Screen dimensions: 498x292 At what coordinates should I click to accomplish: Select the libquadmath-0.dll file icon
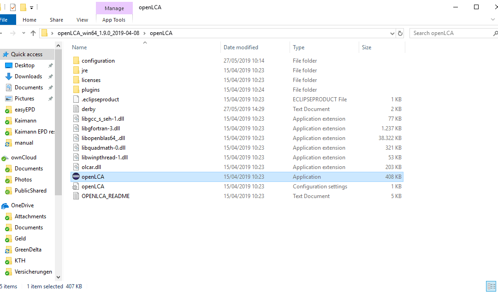tap(76, 148)
